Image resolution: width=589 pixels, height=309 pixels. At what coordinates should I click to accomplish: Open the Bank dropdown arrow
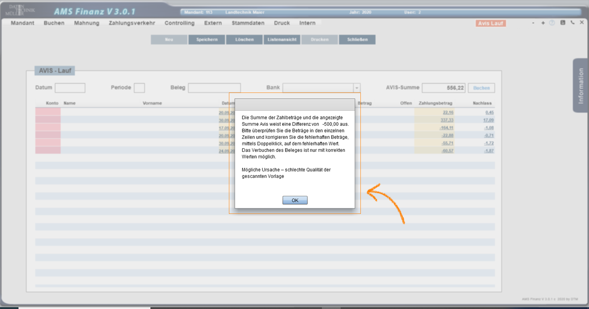click(x=357, y=88)
